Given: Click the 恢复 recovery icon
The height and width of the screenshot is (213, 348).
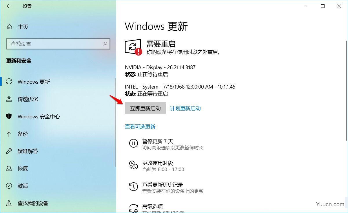Looking at the screenshot, I should click(9, 168).
